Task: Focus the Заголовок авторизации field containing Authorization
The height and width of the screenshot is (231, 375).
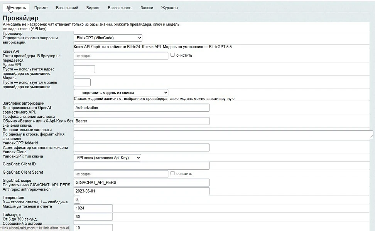Action: pos(142,108)
